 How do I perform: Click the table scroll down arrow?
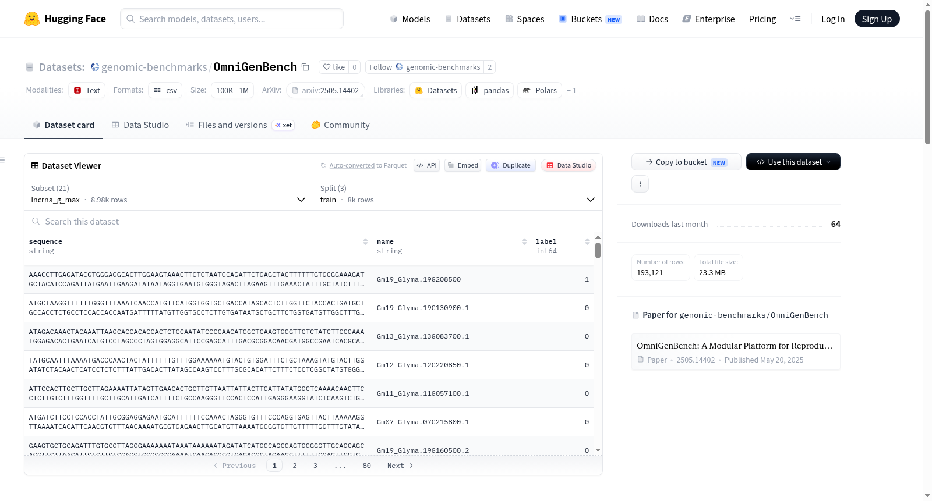point(598,450)
